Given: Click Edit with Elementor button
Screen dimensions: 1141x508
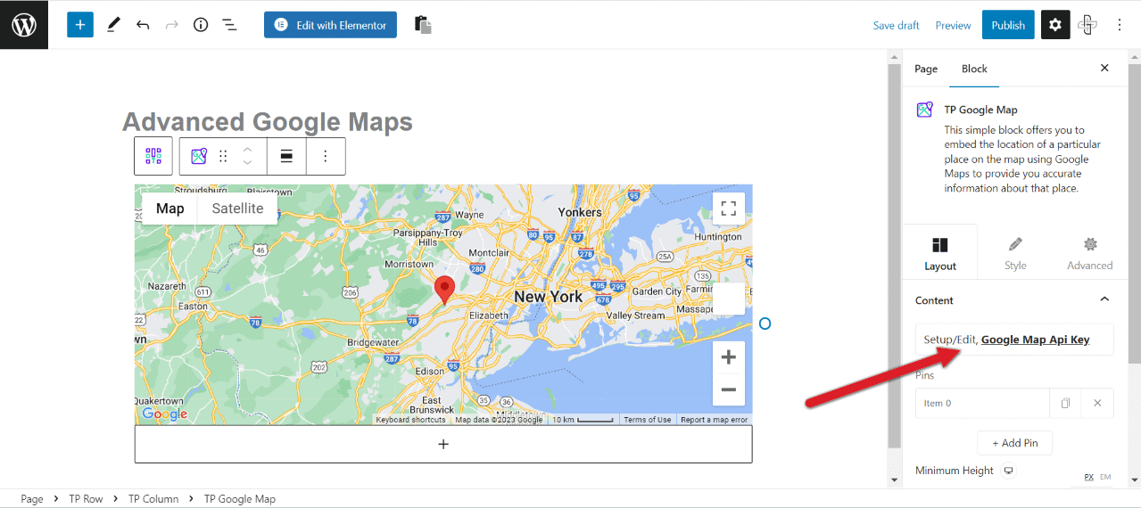Looking at the screenshot, I should coord(330,25).
